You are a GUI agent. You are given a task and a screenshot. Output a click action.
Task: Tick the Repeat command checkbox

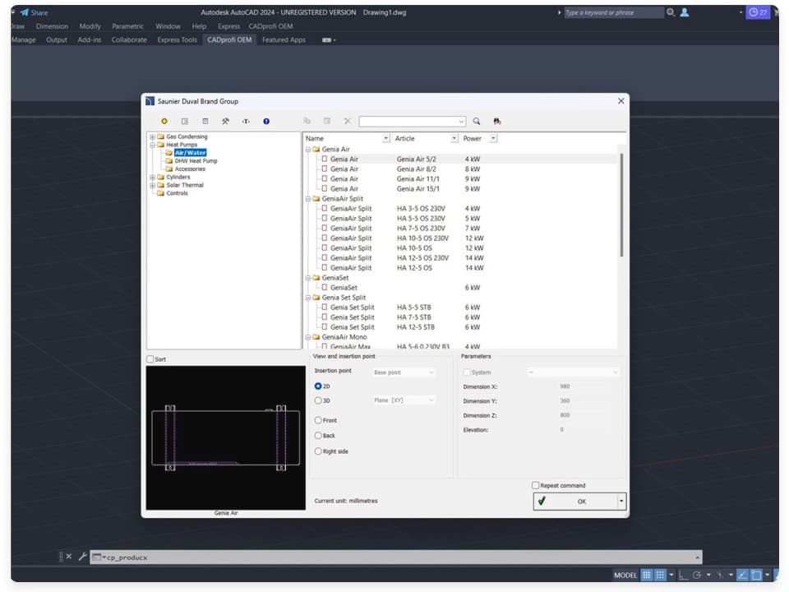[536, 485]
